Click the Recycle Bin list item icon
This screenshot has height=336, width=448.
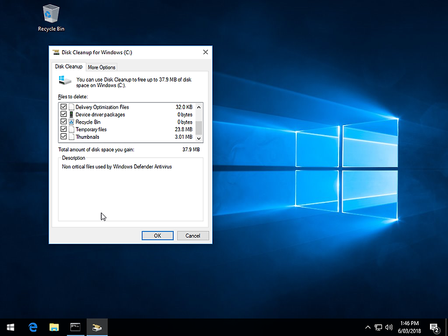tap(72, 122)
